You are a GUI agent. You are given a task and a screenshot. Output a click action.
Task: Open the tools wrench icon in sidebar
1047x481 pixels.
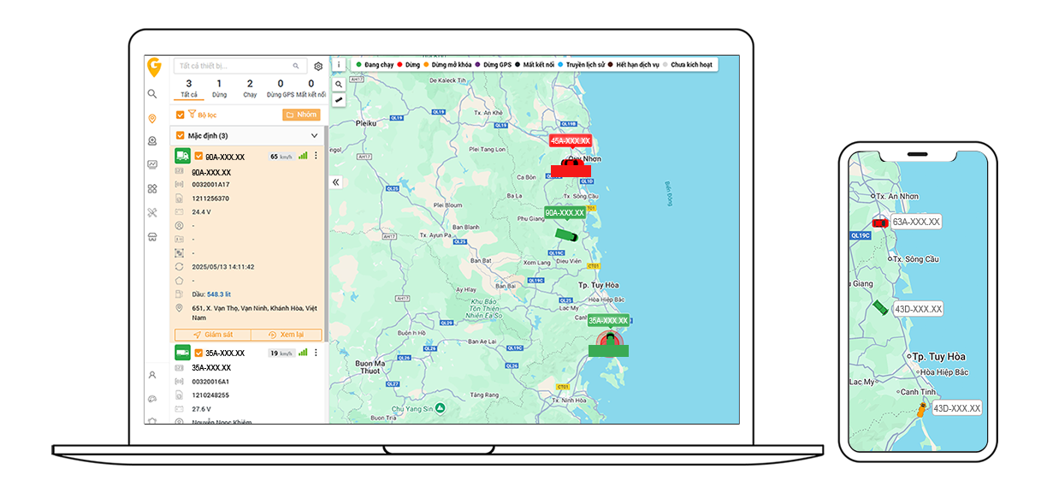(x=152, y=212)
